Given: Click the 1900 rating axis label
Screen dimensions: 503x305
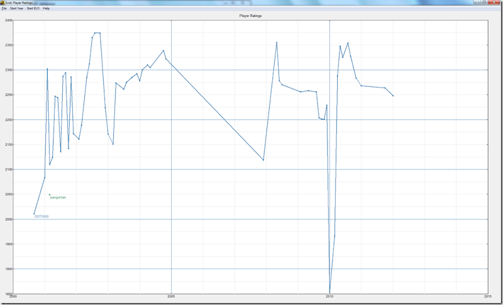Looking at the screenshot, I should (9, 269).
